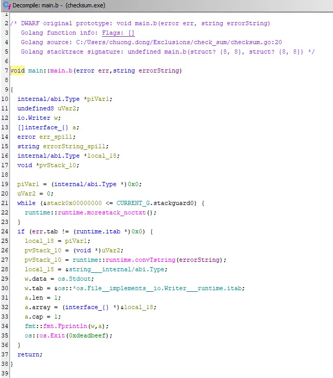Click 'pvStack_10' declaration on line 17

(58, 165)
